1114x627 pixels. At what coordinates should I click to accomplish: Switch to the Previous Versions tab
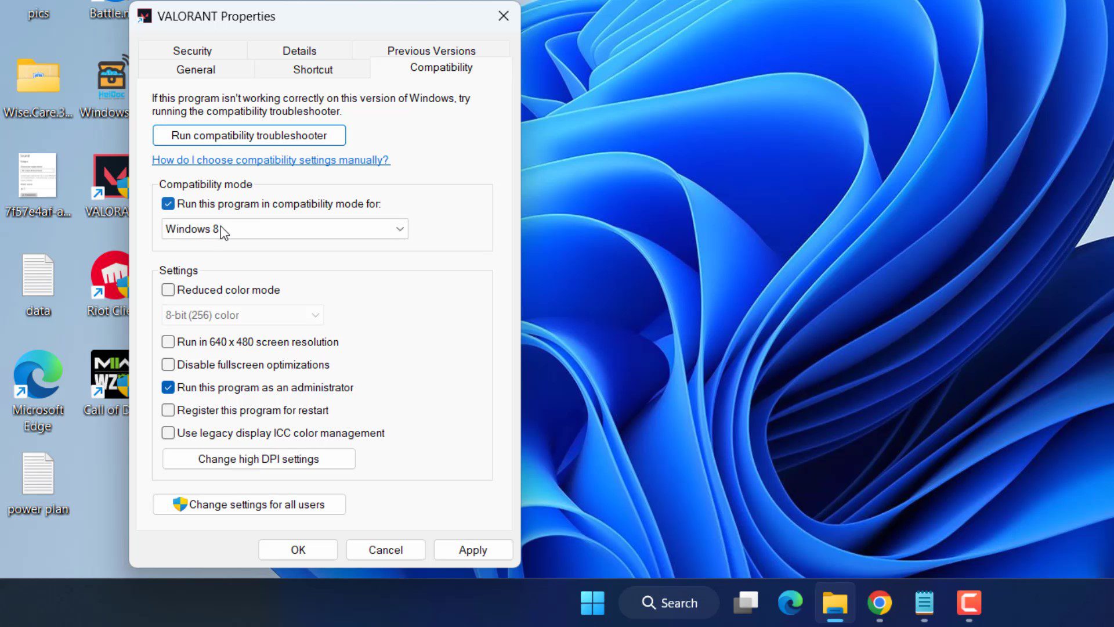point(431,51)
